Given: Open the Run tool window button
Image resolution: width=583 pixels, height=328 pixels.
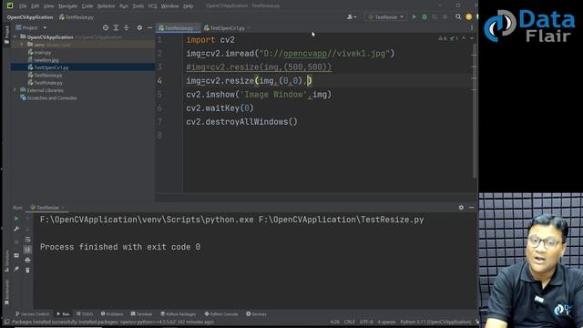Looking at the screenshot, I should 63,314.
